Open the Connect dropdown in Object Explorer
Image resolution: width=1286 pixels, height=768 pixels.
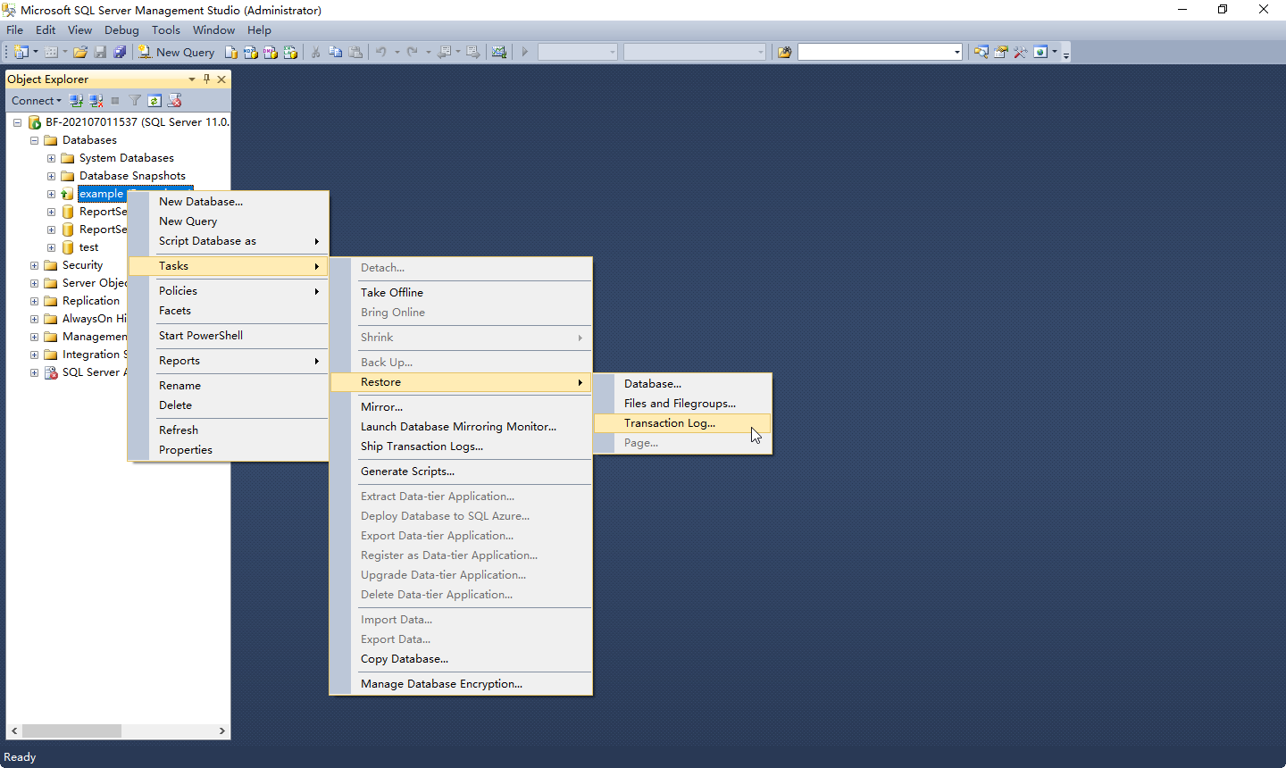click(37, 101)
